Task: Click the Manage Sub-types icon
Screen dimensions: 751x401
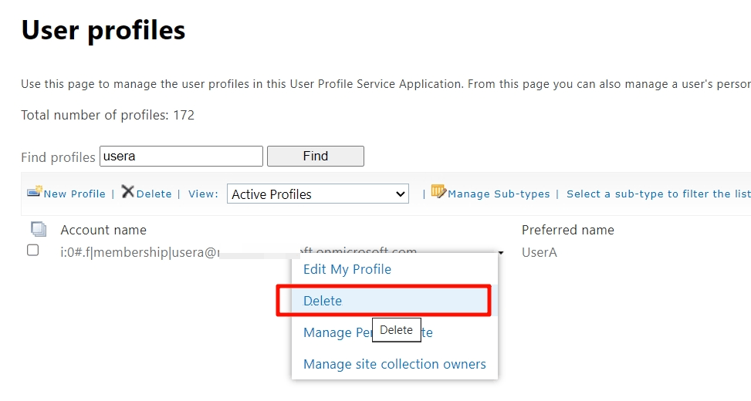Action: pos(438,192)
